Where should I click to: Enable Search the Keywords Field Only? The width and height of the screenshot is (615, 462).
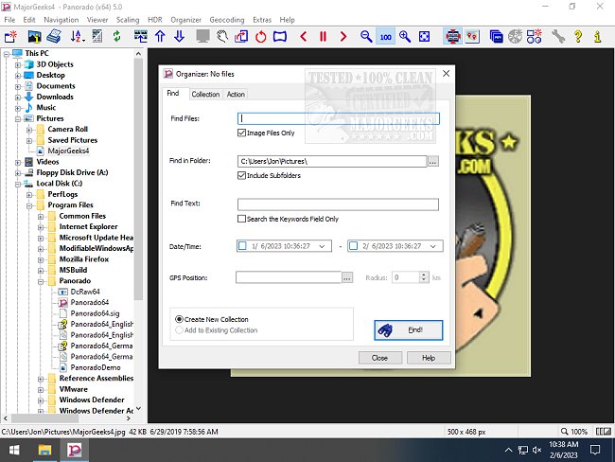pos(241,219)
